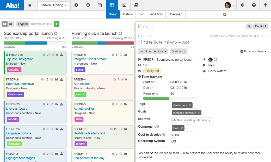
Task: Select the Details tab
Action: point(128,14)
